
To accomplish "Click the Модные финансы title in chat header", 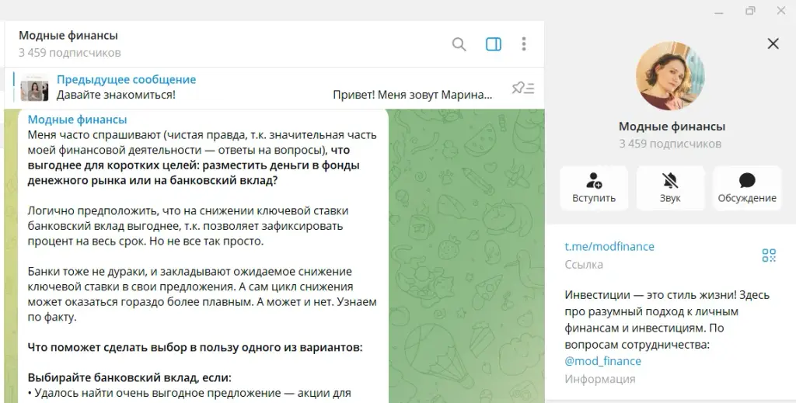I will [x=68, y=36].
